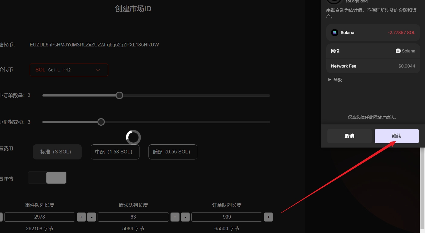This screenshot has width=425, height=233.
Task: Click the Solana network icon in 网络 row
Action: tap(398, 51)
